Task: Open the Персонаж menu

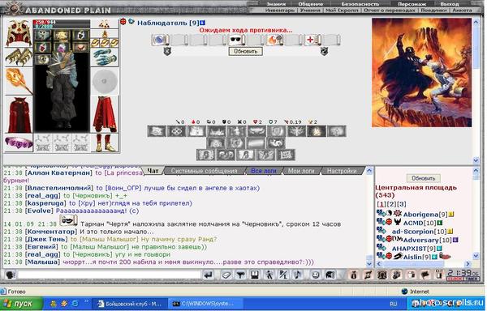Action: coord(412,4)
